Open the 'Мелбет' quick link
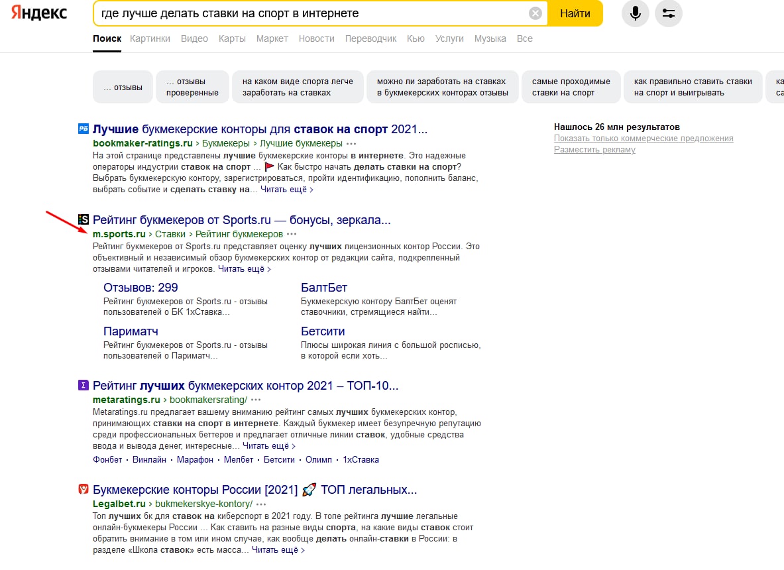Screen dimensions: 784x570 (x=239, y=460)
